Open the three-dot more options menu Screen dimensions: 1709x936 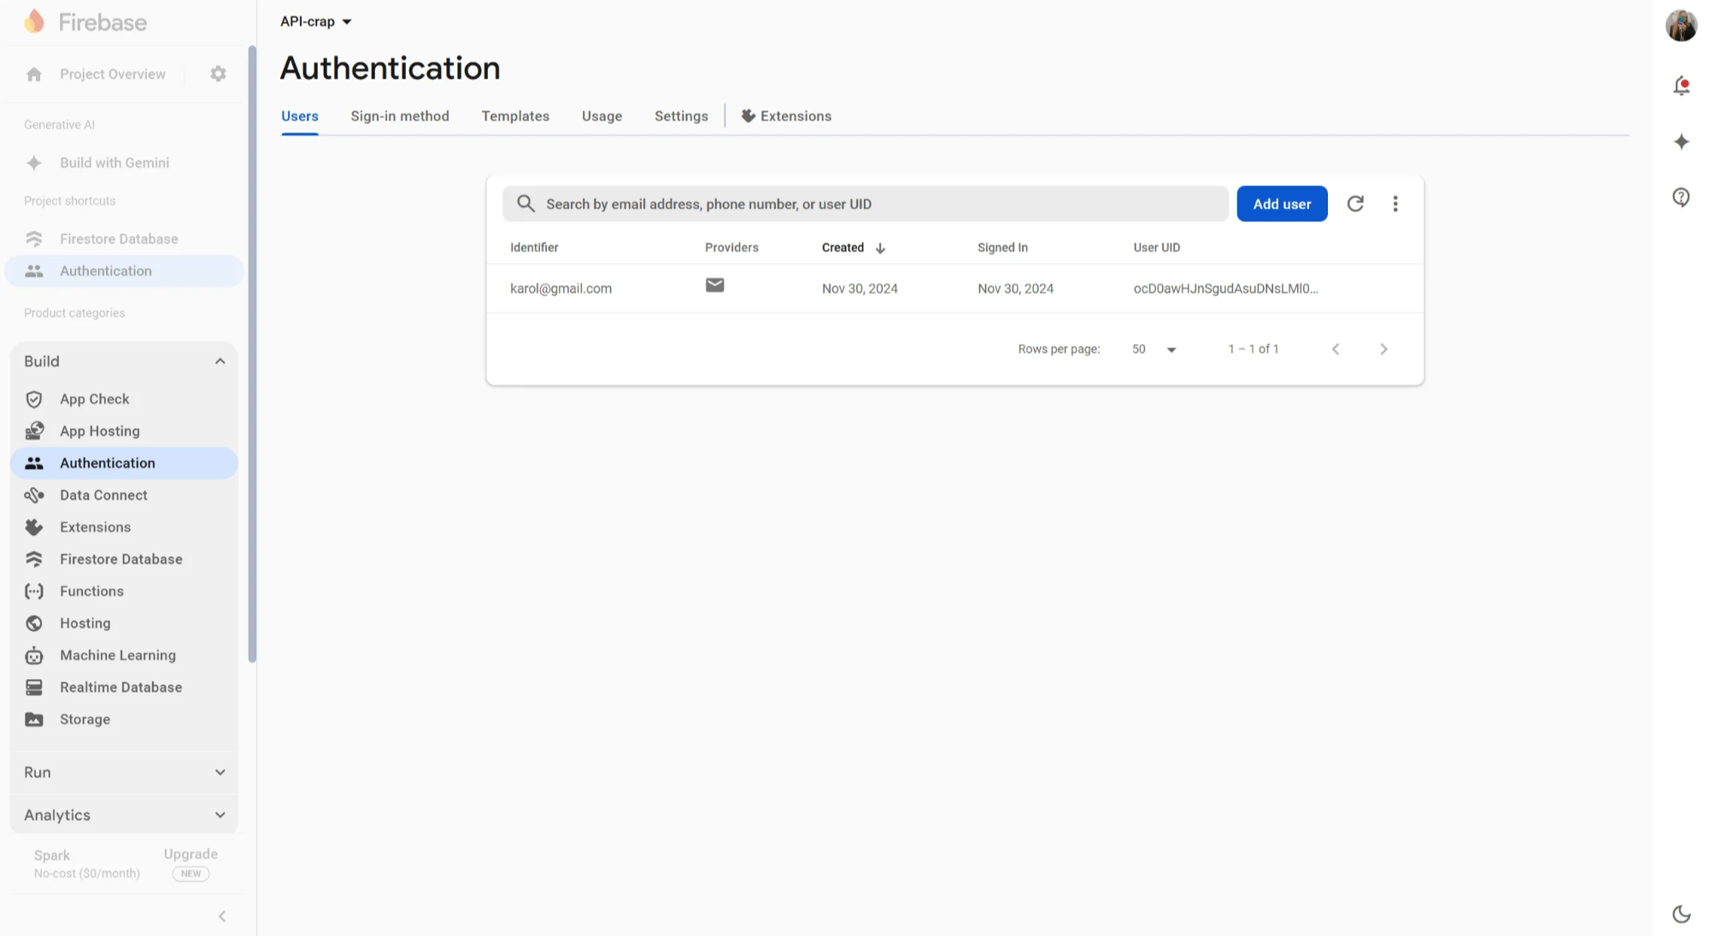click(x=1395, y=203)
